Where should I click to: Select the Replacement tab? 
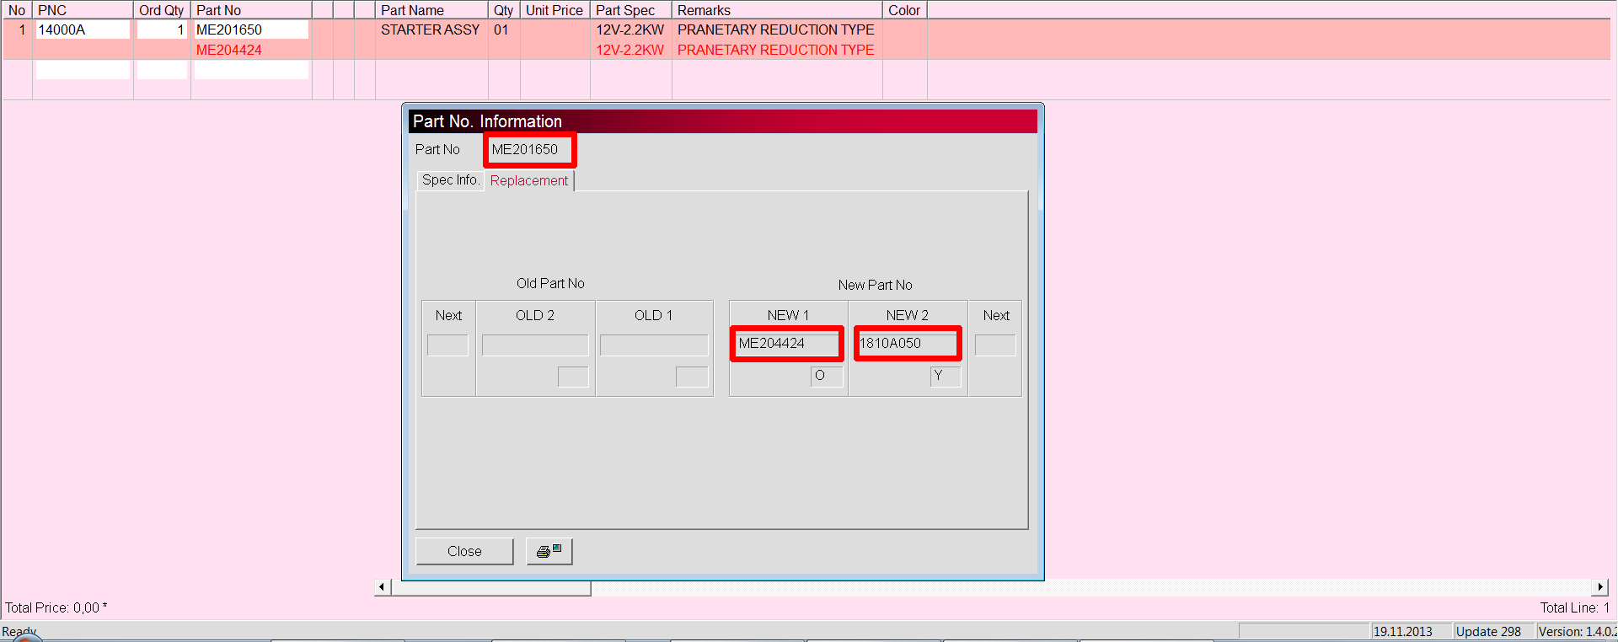tap(529, 180)
